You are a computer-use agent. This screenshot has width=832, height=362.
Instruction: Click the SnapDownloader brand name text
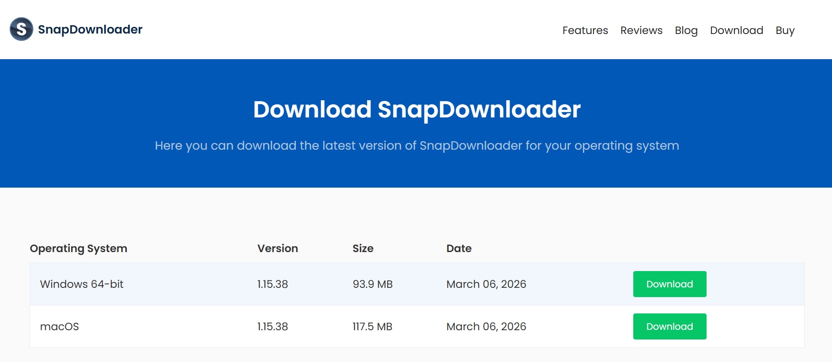tap(90, 30)
